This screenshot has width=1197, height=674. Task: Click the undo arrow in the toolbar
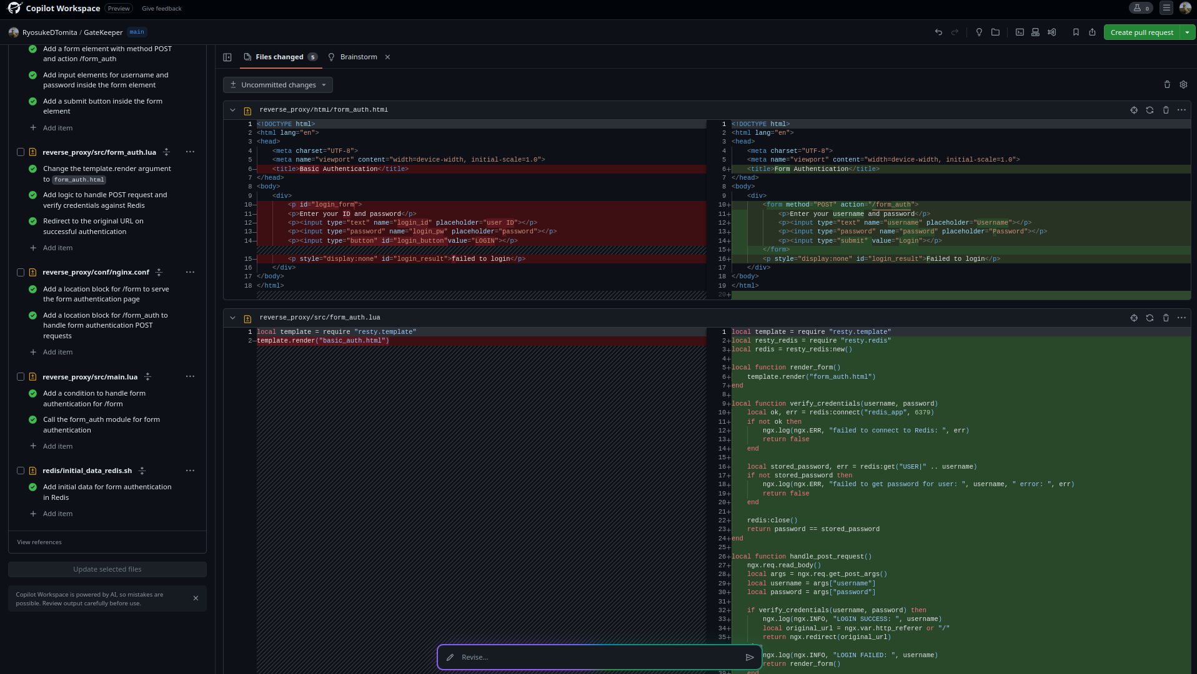(938, 32)
